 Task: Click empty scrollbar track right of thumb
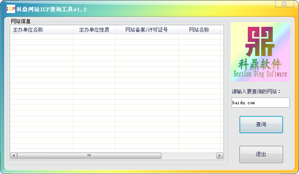click(189, 156)
